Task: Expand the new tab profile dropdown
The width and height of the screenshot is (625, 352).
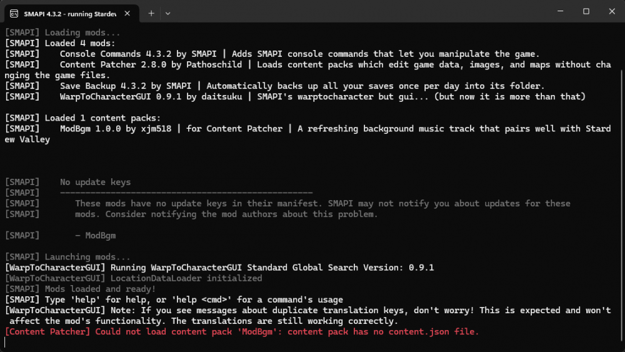Action: point(167,13)
